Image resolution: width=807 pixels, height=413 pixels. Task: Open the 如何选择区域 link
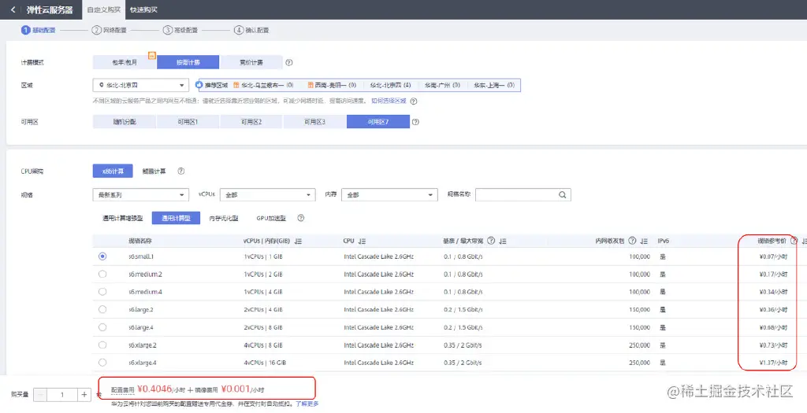click(389, 101)
